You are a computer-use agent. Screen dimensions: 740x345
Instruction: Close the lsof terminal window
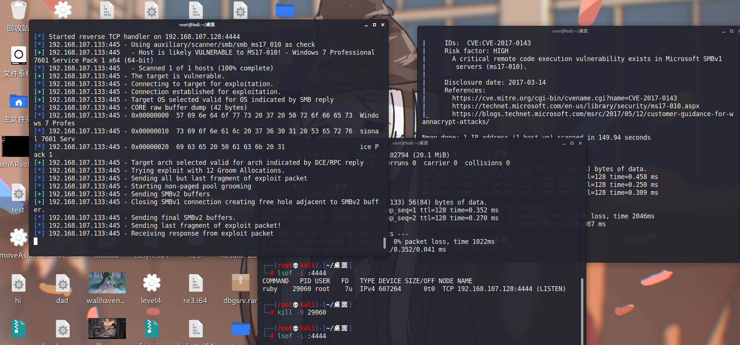click(x=580, y=143)
